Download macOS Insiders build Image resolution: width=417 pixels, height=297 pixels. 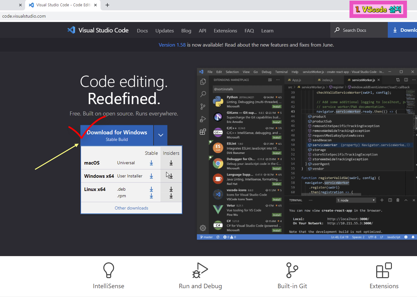click(171, 163)
